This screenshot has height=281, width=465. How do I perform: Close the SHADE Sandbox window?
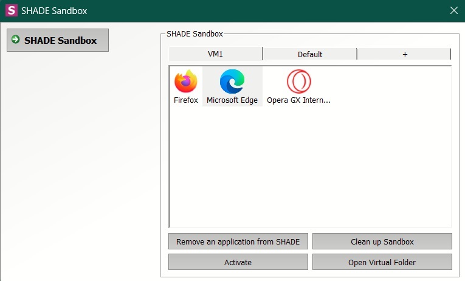tap(453, 11)
